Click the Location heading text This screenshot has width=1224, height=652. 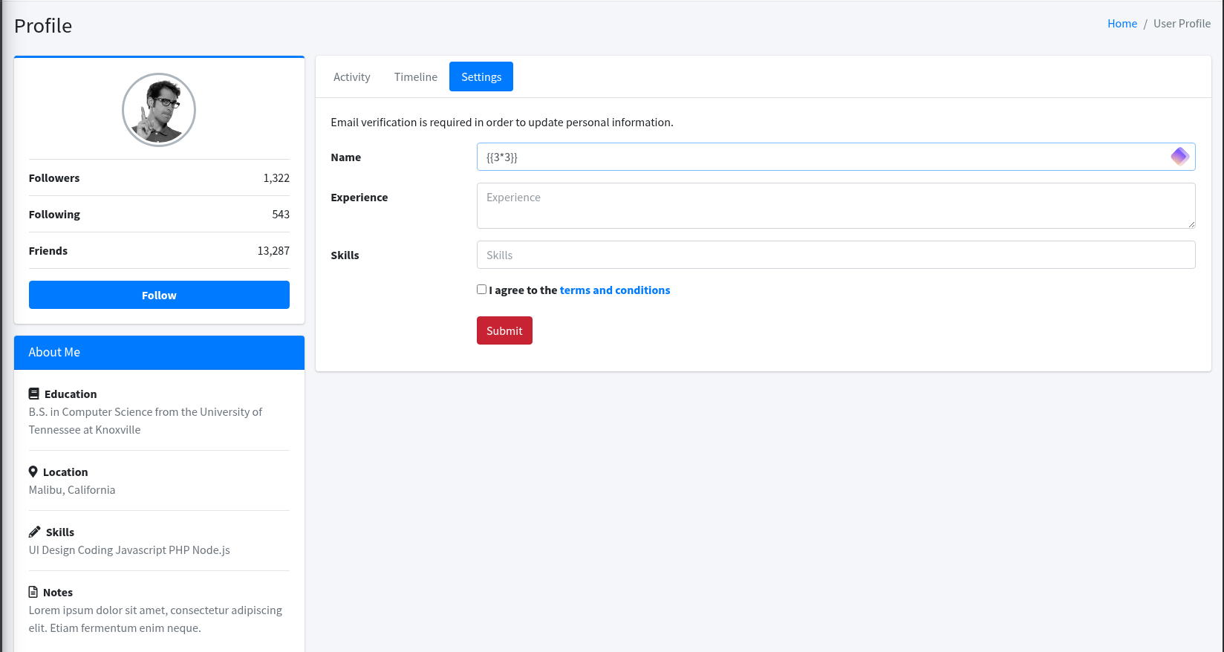(65, 472)
